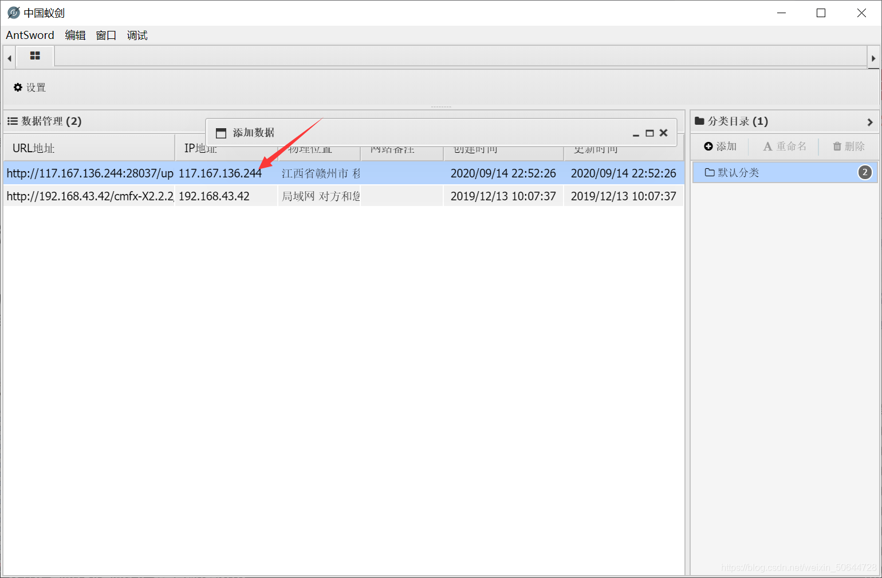Screen dimensions: 882x578
Task: Click the 中国蚁剑 app icon in title bar
Action: [14, 13]
